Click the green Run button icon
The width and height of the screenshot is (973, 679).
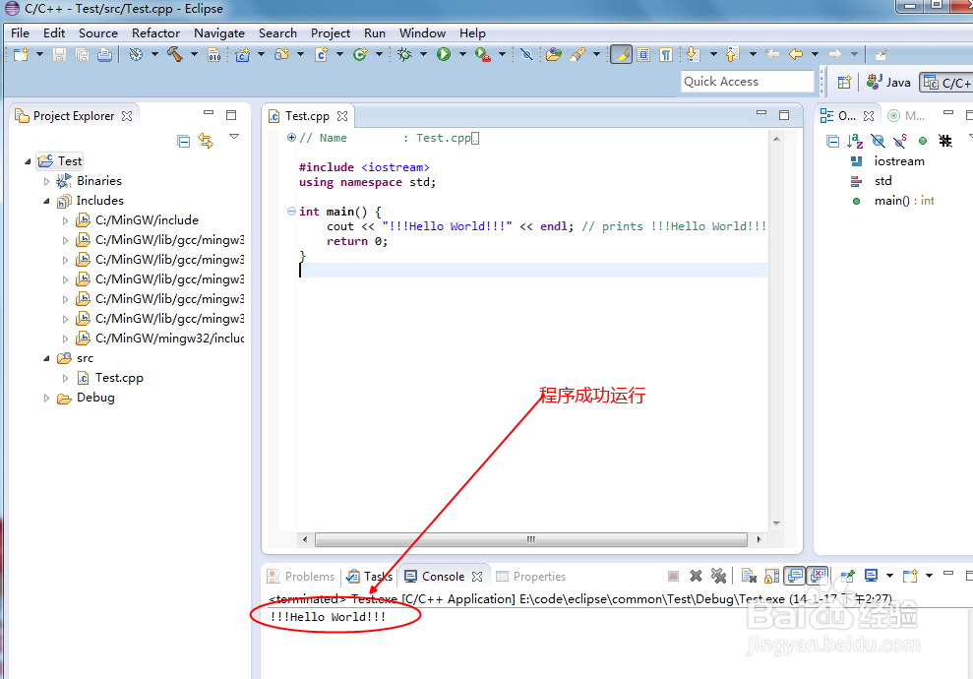(443, 55)
